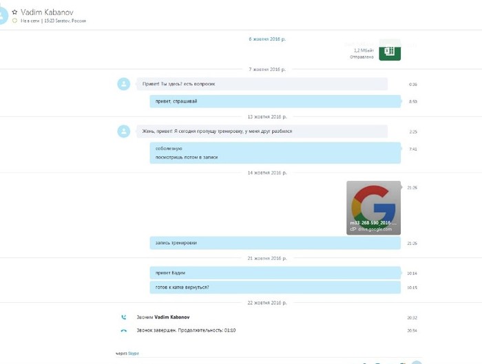
Task: Click the date separator '6 жовтня 2016 р.'
Action: click(267, 39)
